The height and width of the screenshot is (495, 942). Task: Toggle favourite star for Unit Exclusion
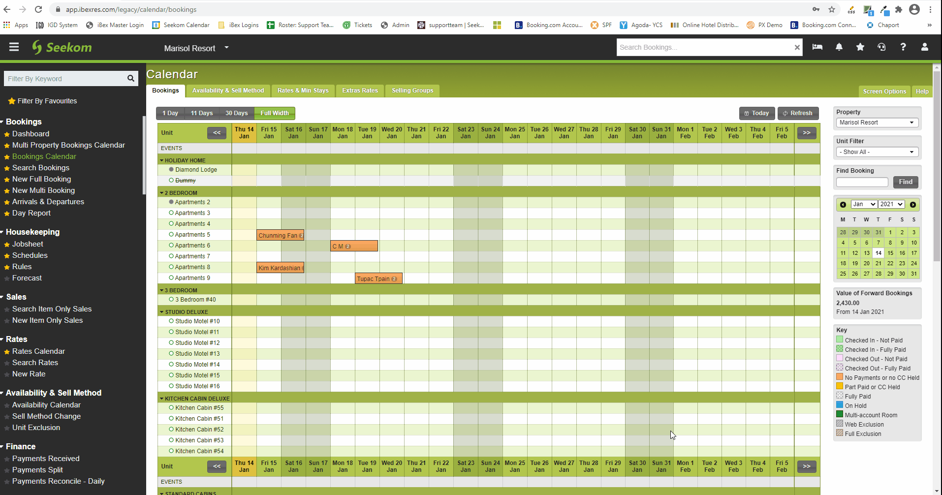[x=7, y=428]
